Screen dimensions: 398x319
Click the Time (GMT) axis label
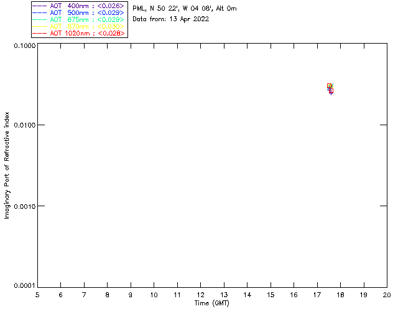point(211,303)
